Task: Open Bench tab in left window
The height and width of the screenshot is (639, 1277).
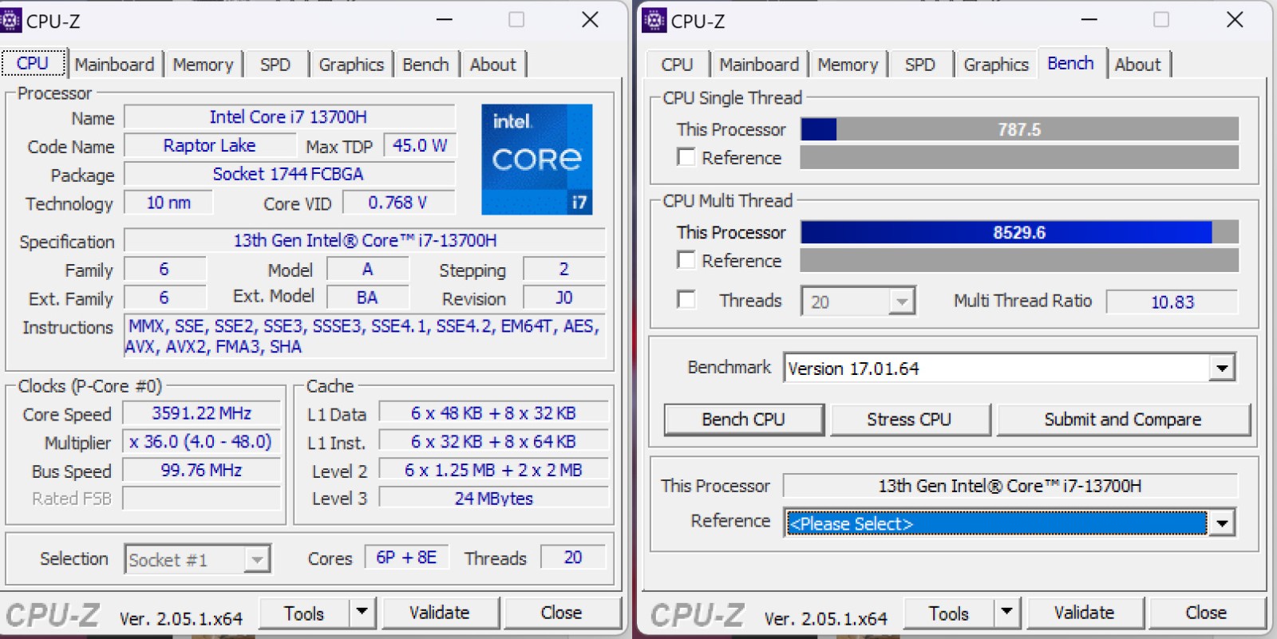Action: point(425,65)
